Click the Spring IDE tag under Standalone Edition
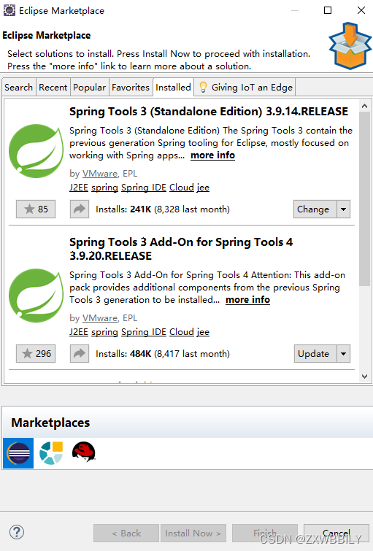The height and width of the screenshot is (551, 373). tap(144, 188)
